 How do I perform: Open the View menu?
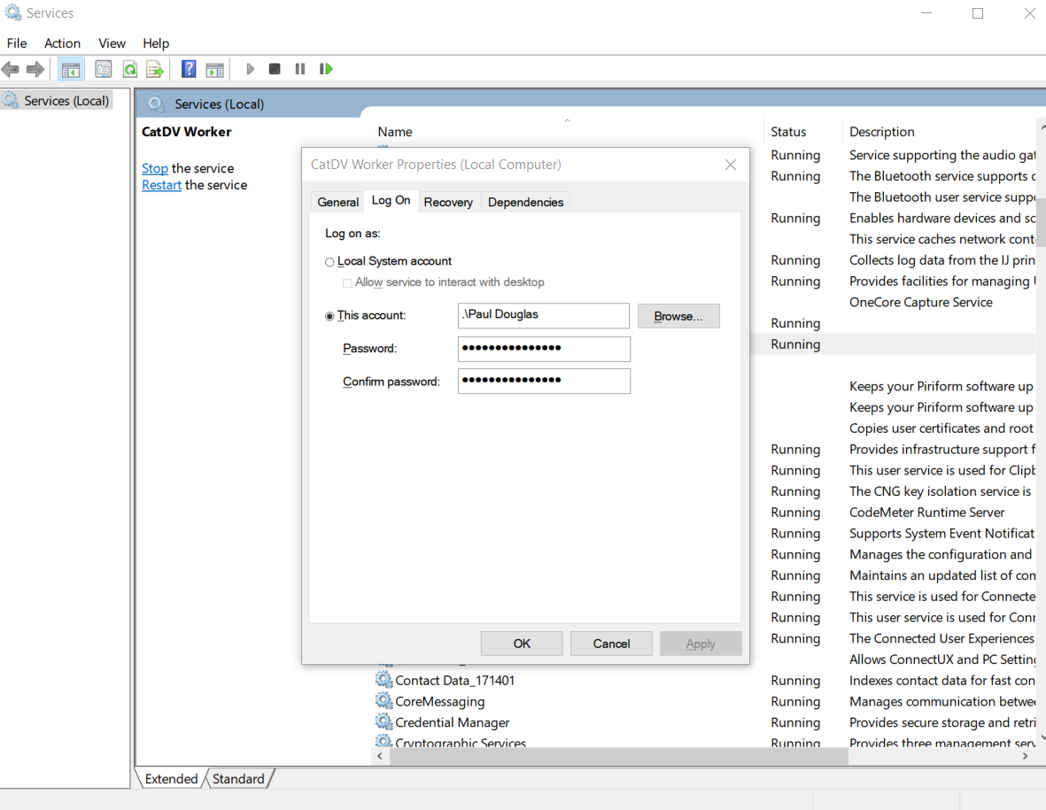112,43
